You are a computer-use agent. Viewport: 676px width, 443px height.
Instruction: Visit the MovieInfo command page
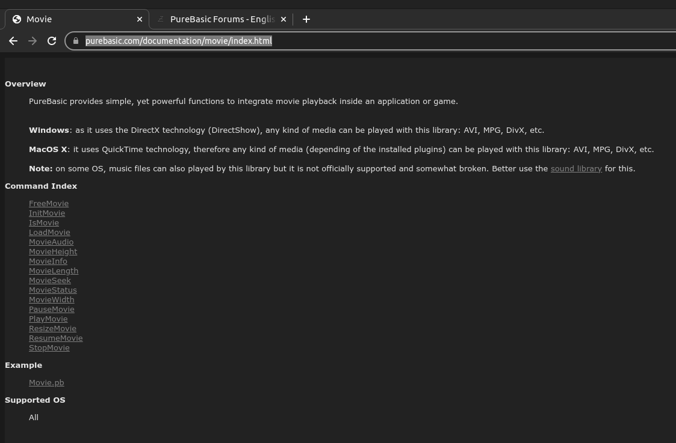(x=48, y=261)
